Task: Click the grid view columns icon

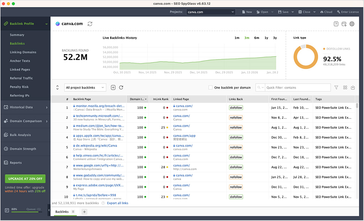Action: tap(345, 88)
